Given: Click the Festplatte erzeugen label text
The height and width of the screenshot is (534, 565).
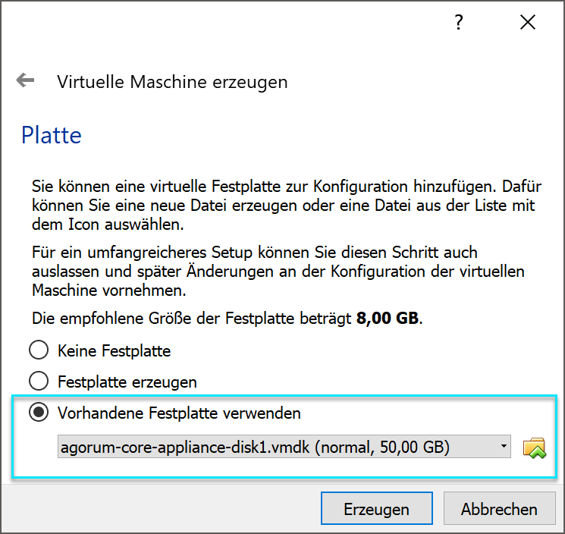Looking at the screenshot, I should (127, 382).
